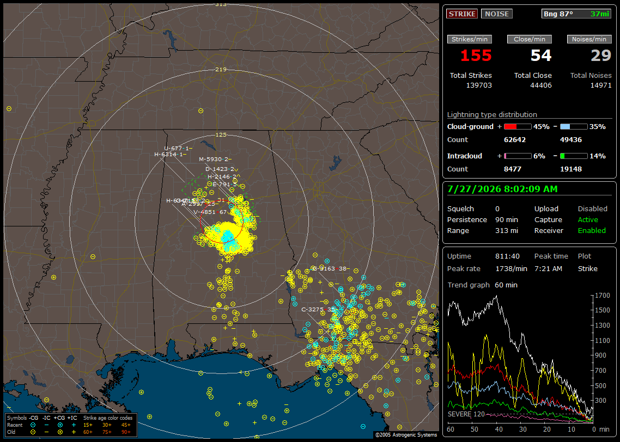This screenshot has height=442, width=620.
Task: Click storm cell label C-3275 on map
Action: coord(312,309)
